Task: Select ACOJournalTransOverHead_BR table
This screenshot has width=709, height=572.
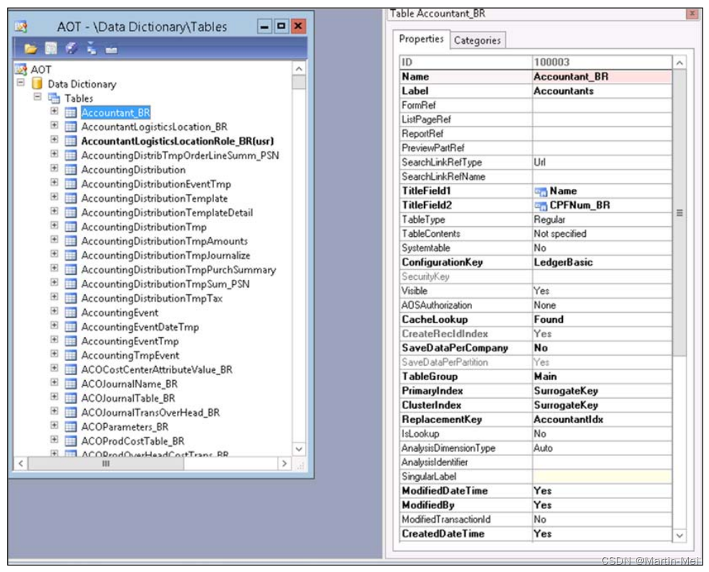Action: pos(150,413)
